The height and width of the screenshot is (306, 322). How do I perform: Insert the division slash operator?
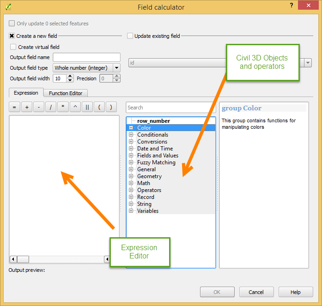pyautogui.click(x=51, y=107)
